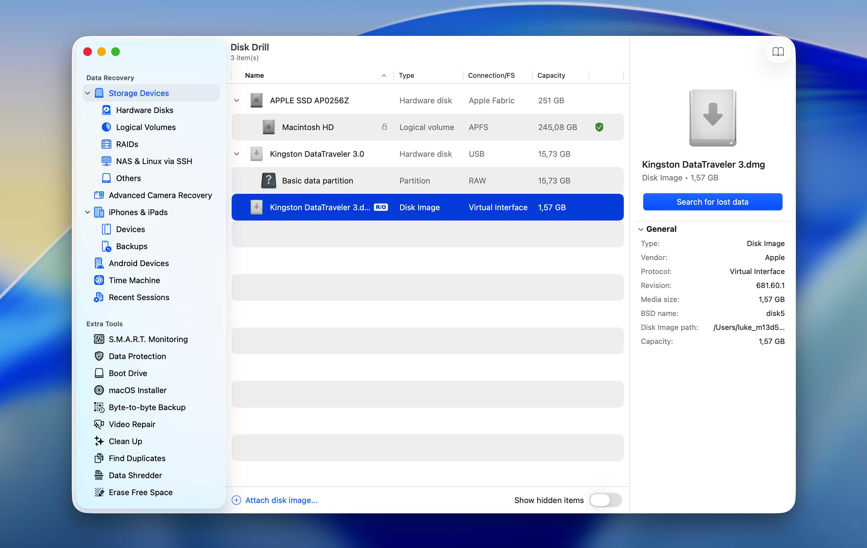Click the Disk Image path value /Users/luke_m13d5...
The image size is (867, 548).
(748, 327)
